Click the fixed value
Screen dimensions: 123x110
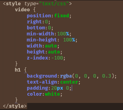[61, 16]
